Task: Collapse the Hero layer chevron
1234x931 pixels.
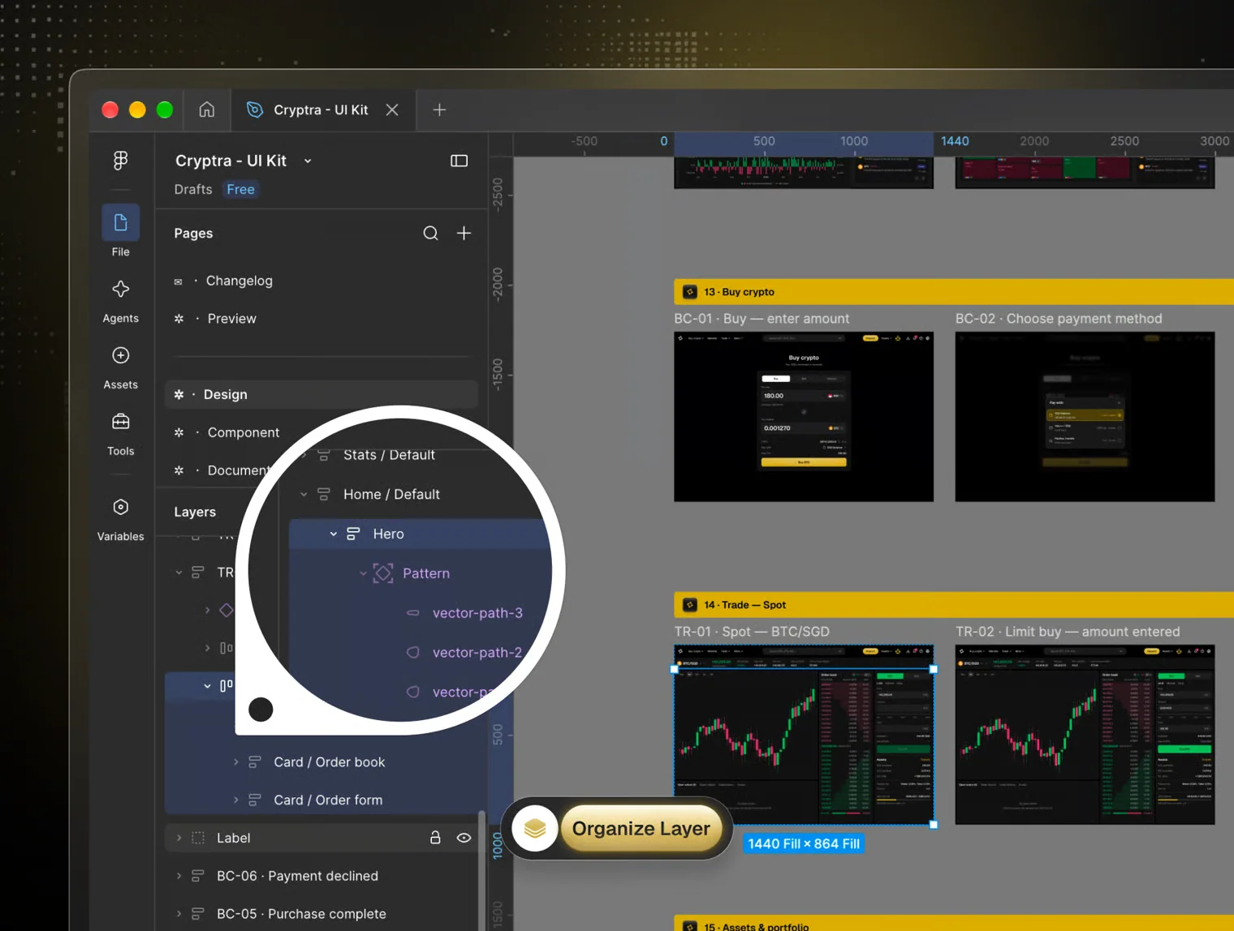Action: pos(334,534)
